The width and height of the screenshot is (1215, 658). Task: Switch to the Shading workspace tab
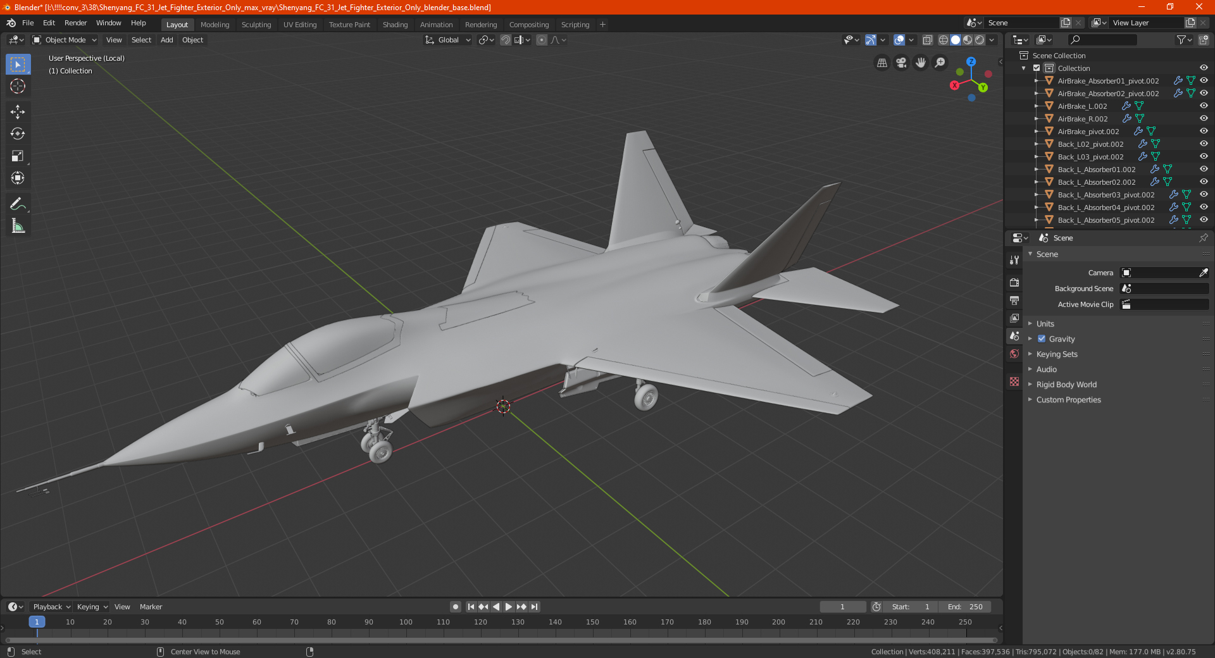(x=395, y=25)
